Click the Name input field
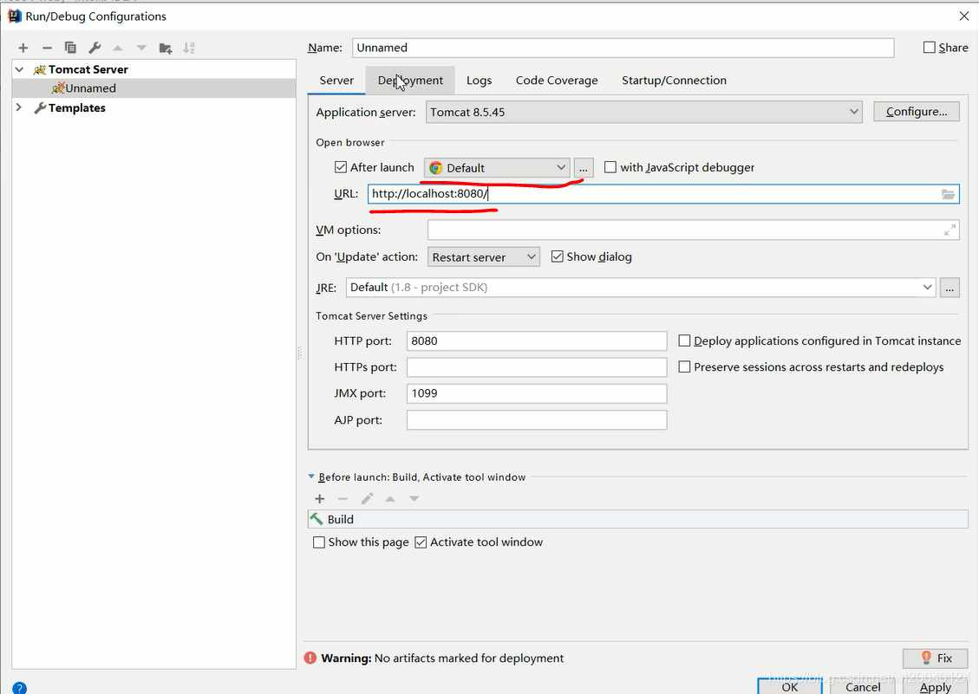 [623, 48]
